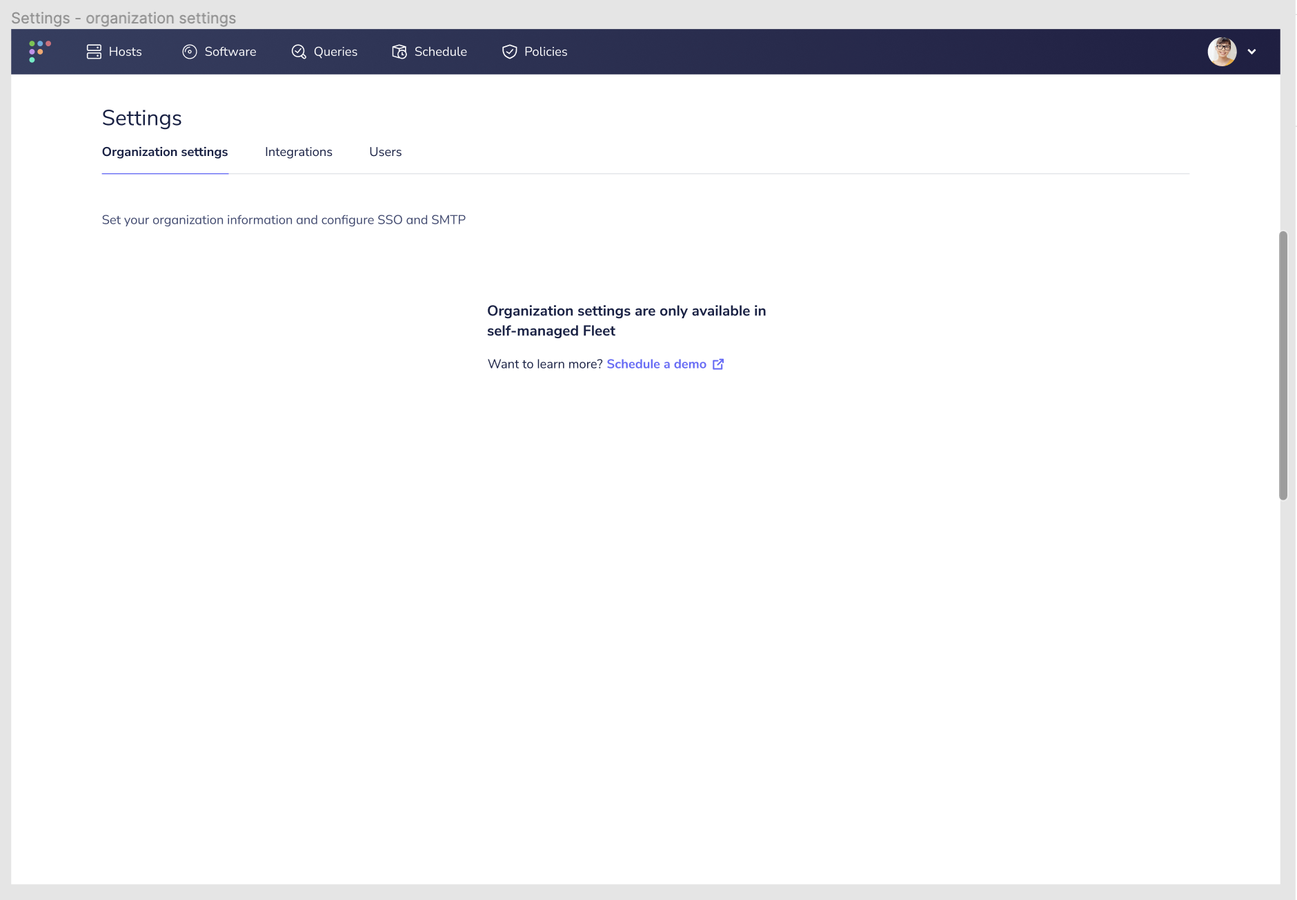Viewport: 1297px width, 900px height.
Task: Select the Queries magnifier icon
Action: coord(298,51)
